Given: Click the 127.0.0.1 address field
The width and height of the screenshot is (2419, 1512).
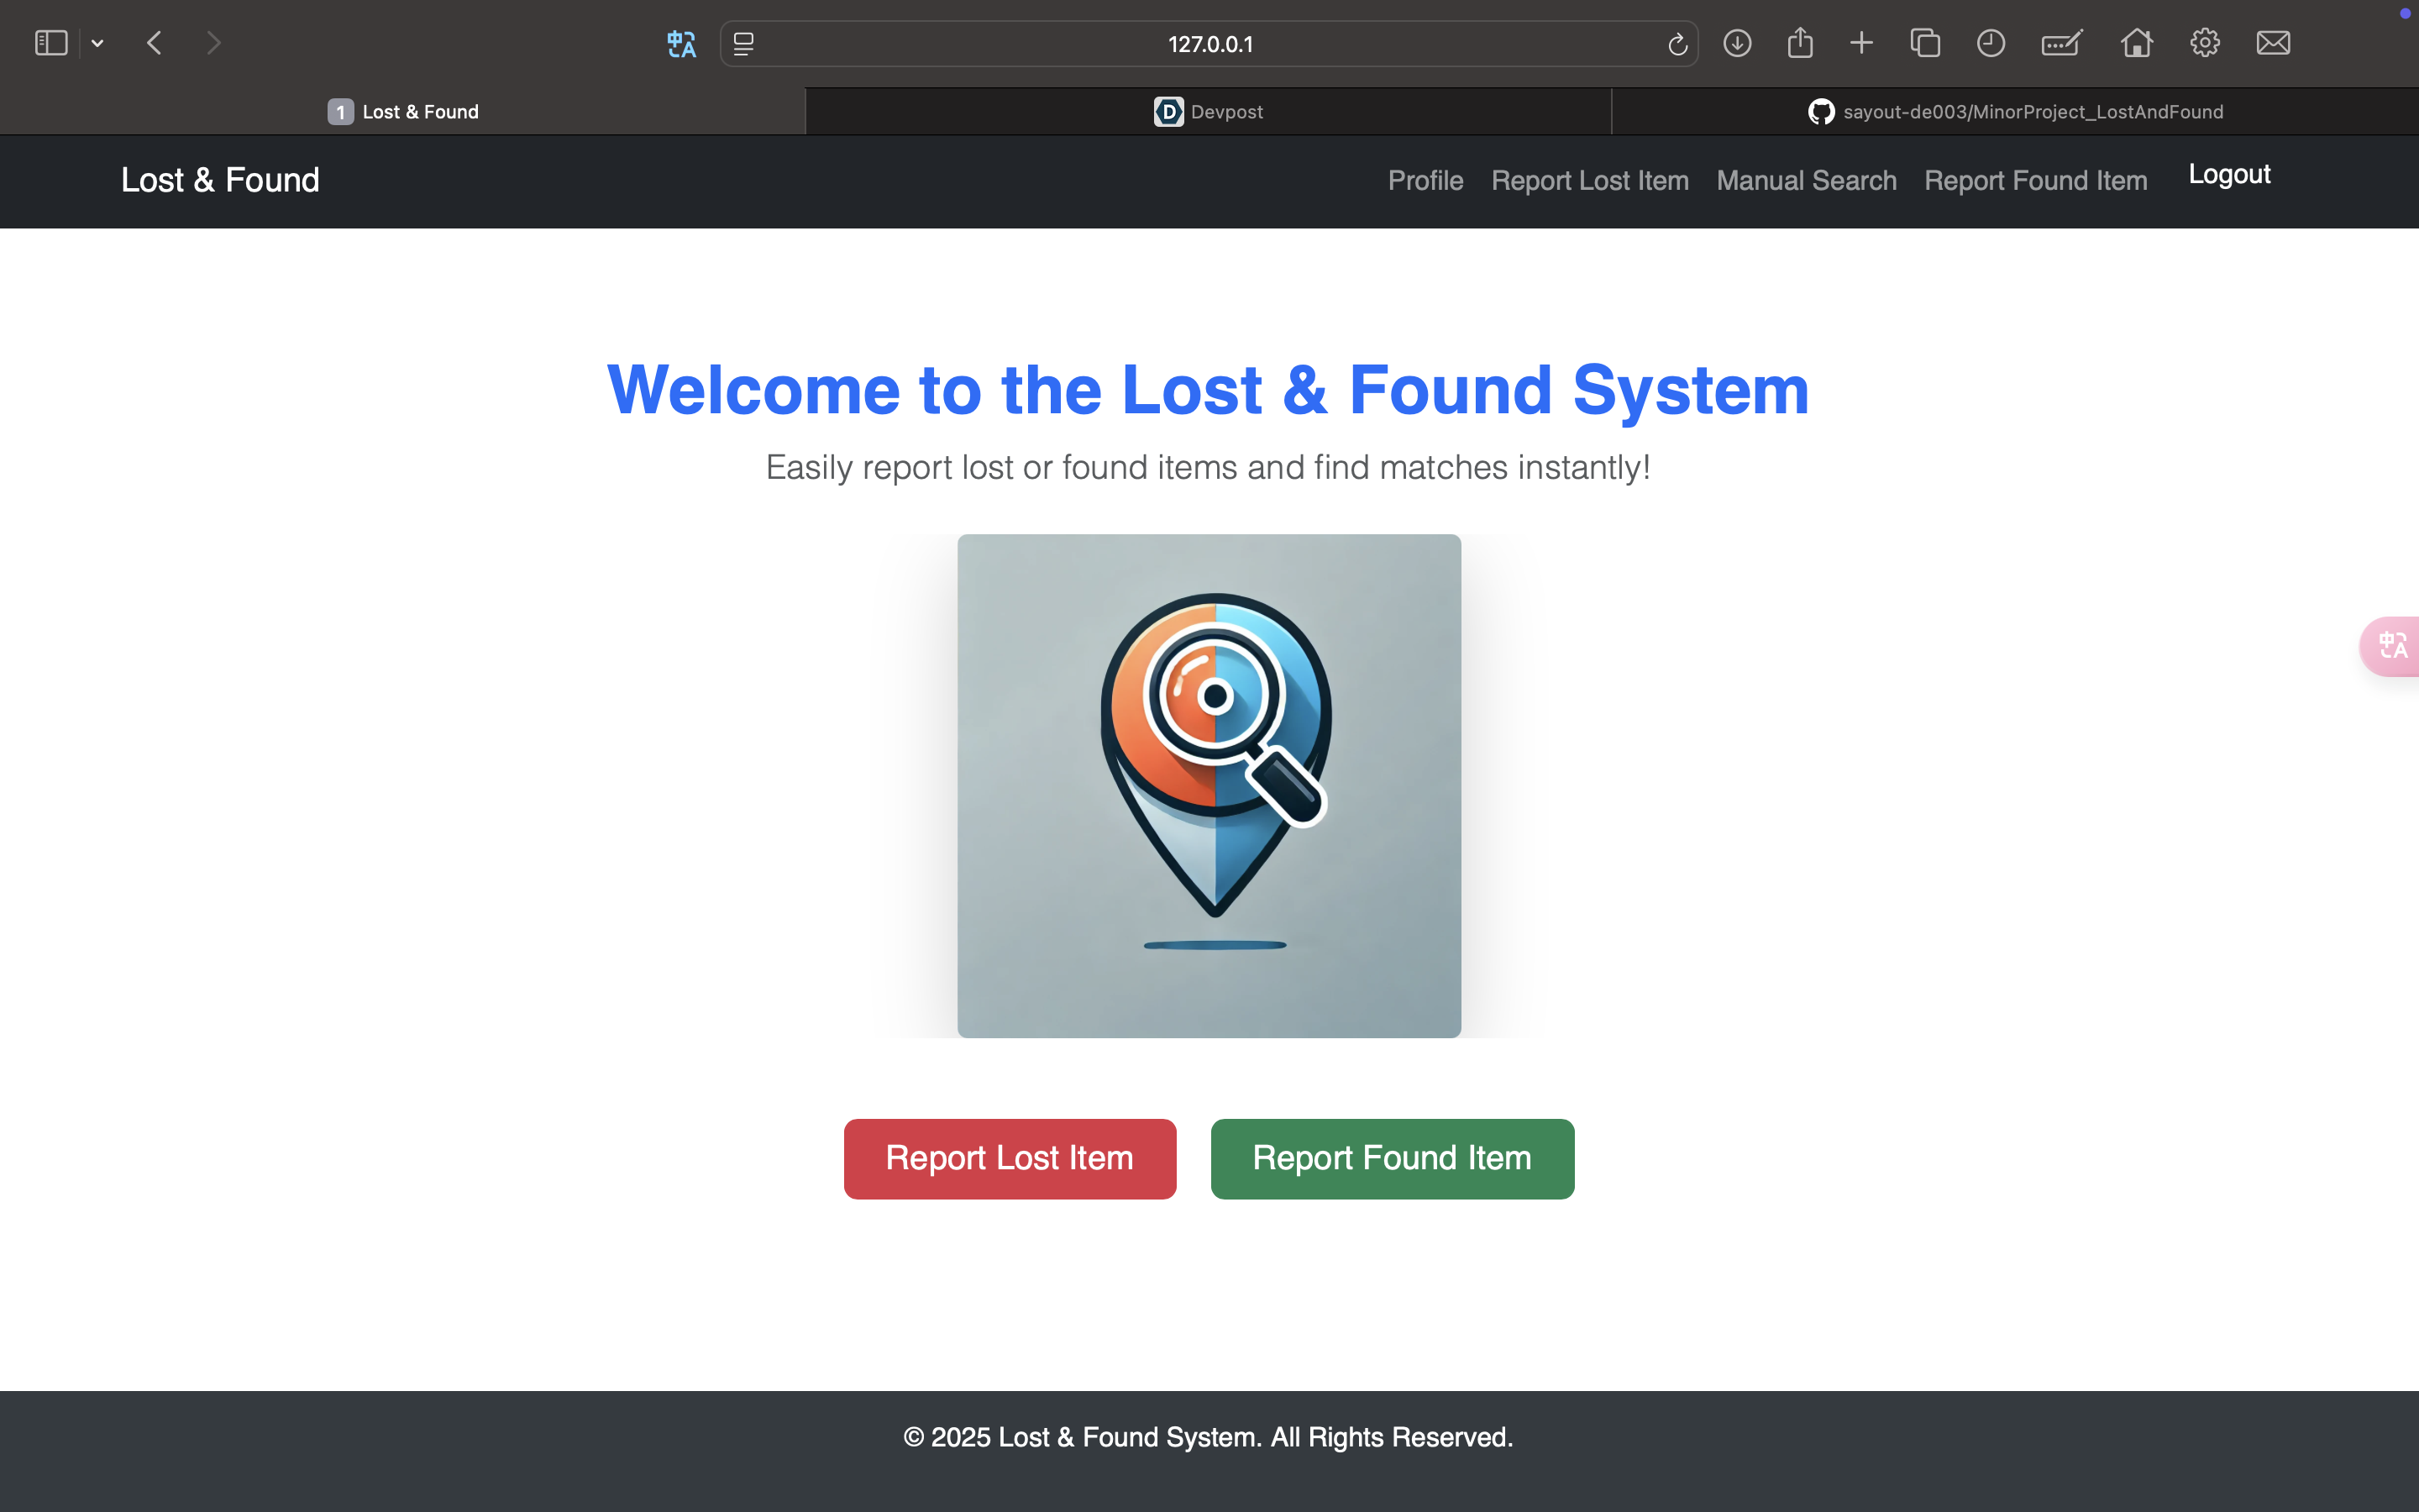Looking at the screenshot, I should click(x=1209, y=44).
